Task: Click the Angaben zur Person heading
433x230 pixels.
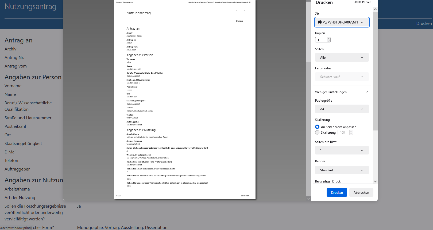Action: point(33,77)
